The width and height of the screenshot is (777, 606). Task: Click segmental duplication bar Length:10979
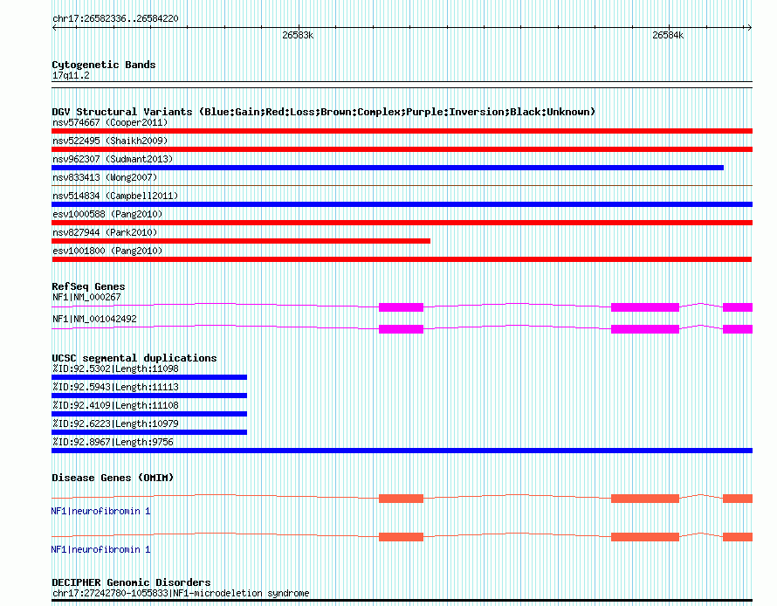(x=149, y=432)
